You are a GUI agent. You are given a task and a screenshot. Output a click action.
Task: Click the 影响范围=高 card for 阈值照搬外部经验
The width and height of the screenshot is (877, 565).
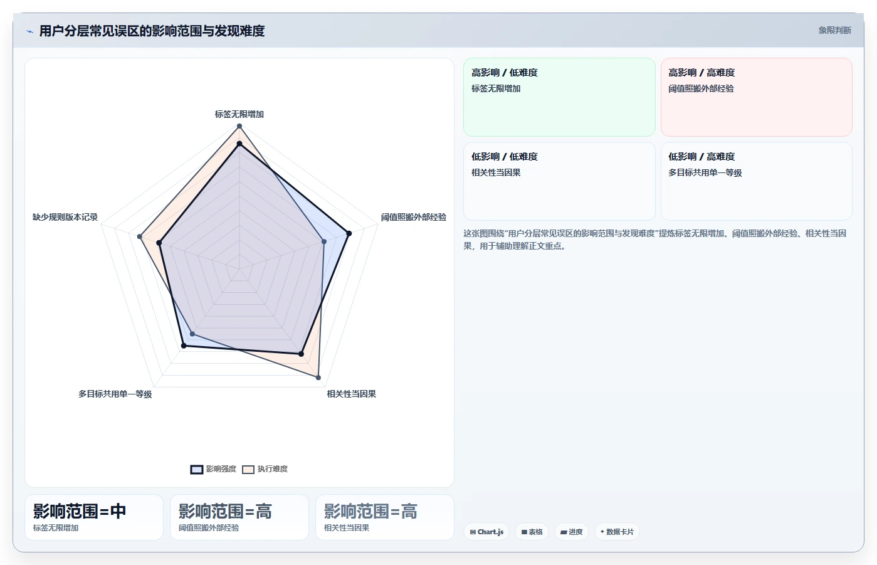(x=239, y=517)
